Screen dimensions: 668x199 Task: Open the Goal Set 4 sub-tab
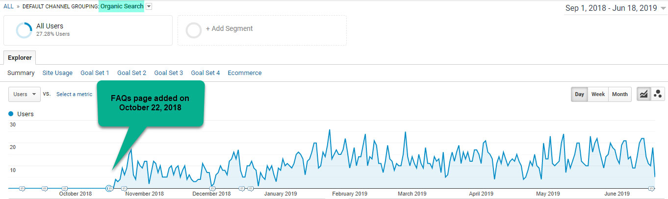click(206, 73)
